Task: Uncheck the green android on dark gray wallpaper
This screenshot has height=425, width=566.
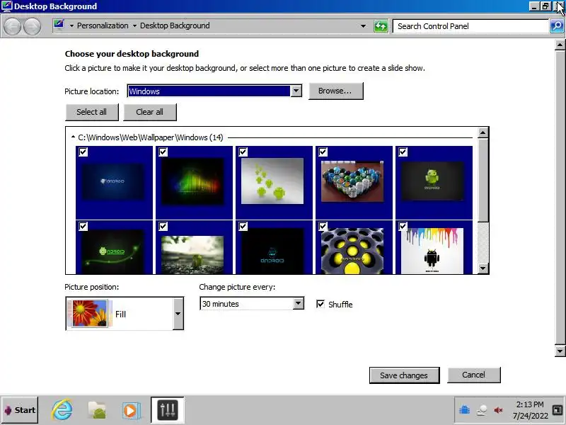Action: click(403, 152)
